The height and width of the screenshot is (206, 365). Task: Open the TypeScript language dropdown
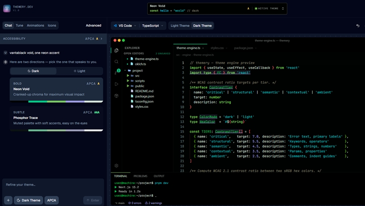tap(152, 26)
